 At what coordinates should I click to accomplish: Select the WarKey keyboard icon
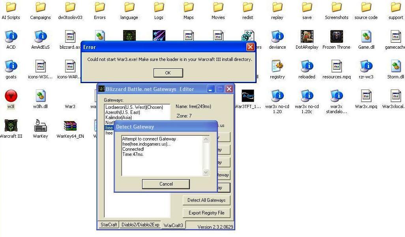(40, 125)
